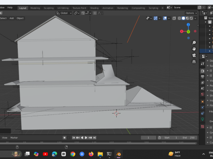Open the Global transform orientation dropdown
Viewport: 213px width, 159px height.
64,13
